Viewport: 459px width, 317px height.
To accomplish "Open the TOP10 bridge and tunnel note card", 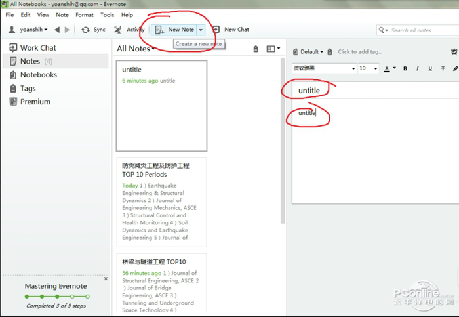I will click(x=161, y=283).
